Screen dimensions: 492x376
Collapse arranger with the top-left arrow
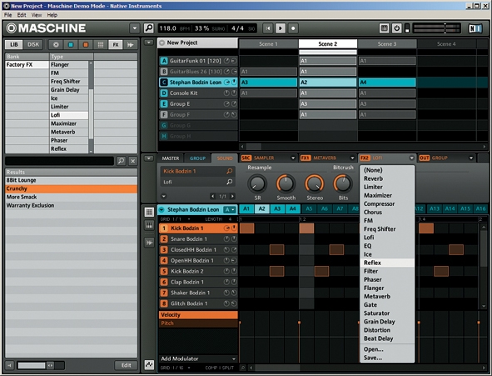[149, 43]
